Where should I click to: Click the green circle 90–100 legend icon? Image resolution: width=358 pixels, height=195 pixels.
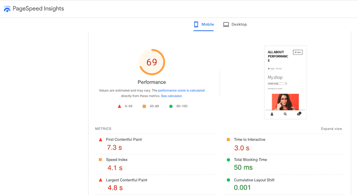point(171,106)
